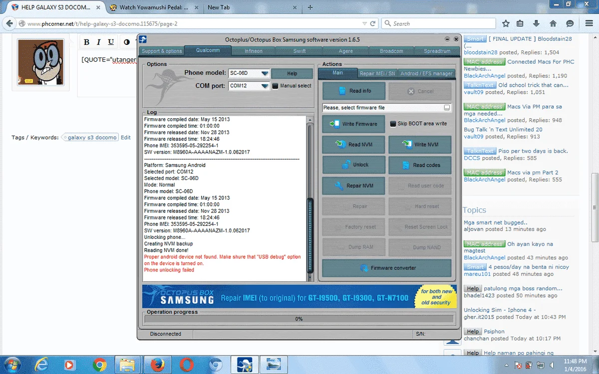Open Unlocking Sim - Iphone 4 thread
This screenshot has width=599, height=374.
[x=500, y=310]
